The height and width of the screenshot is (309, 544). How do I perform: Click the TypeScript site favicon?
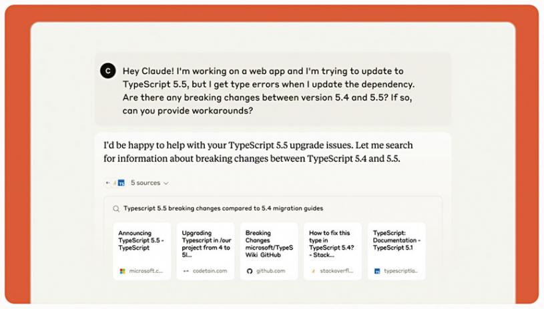[377, 271]
